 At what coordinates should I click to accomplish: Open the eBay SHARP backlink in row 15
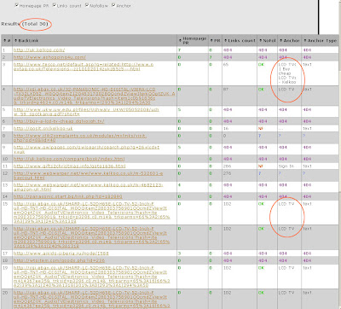(x=91, y=213)
